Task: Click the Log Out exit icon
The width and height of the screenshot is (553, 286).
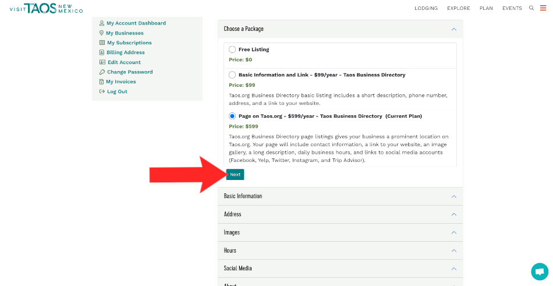Action: pyautogui.click(x=102, y=91)
